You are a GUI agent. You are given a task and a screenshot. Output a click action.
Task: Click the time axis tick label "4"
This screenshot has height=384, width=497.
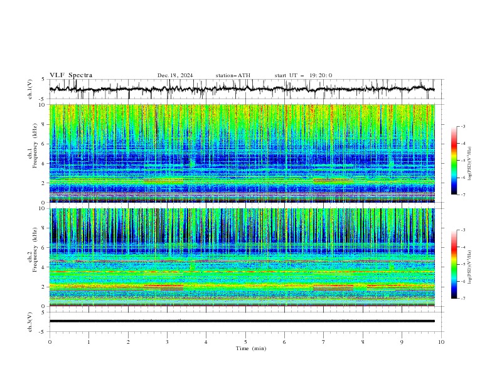pos(206,342)
